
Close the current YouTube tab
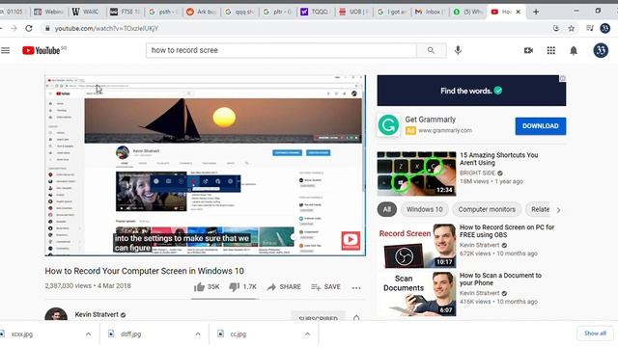tap(518, 12)
